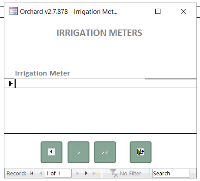Viewport: 200px width, 181px height.
Task: Click the green previous record button
Action: 51,152
